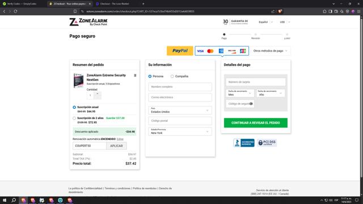Viewport: 363px width, 204px height.
Task: Open the Estado/Provincia New York dropdown
Action: [x=180, y=131]
